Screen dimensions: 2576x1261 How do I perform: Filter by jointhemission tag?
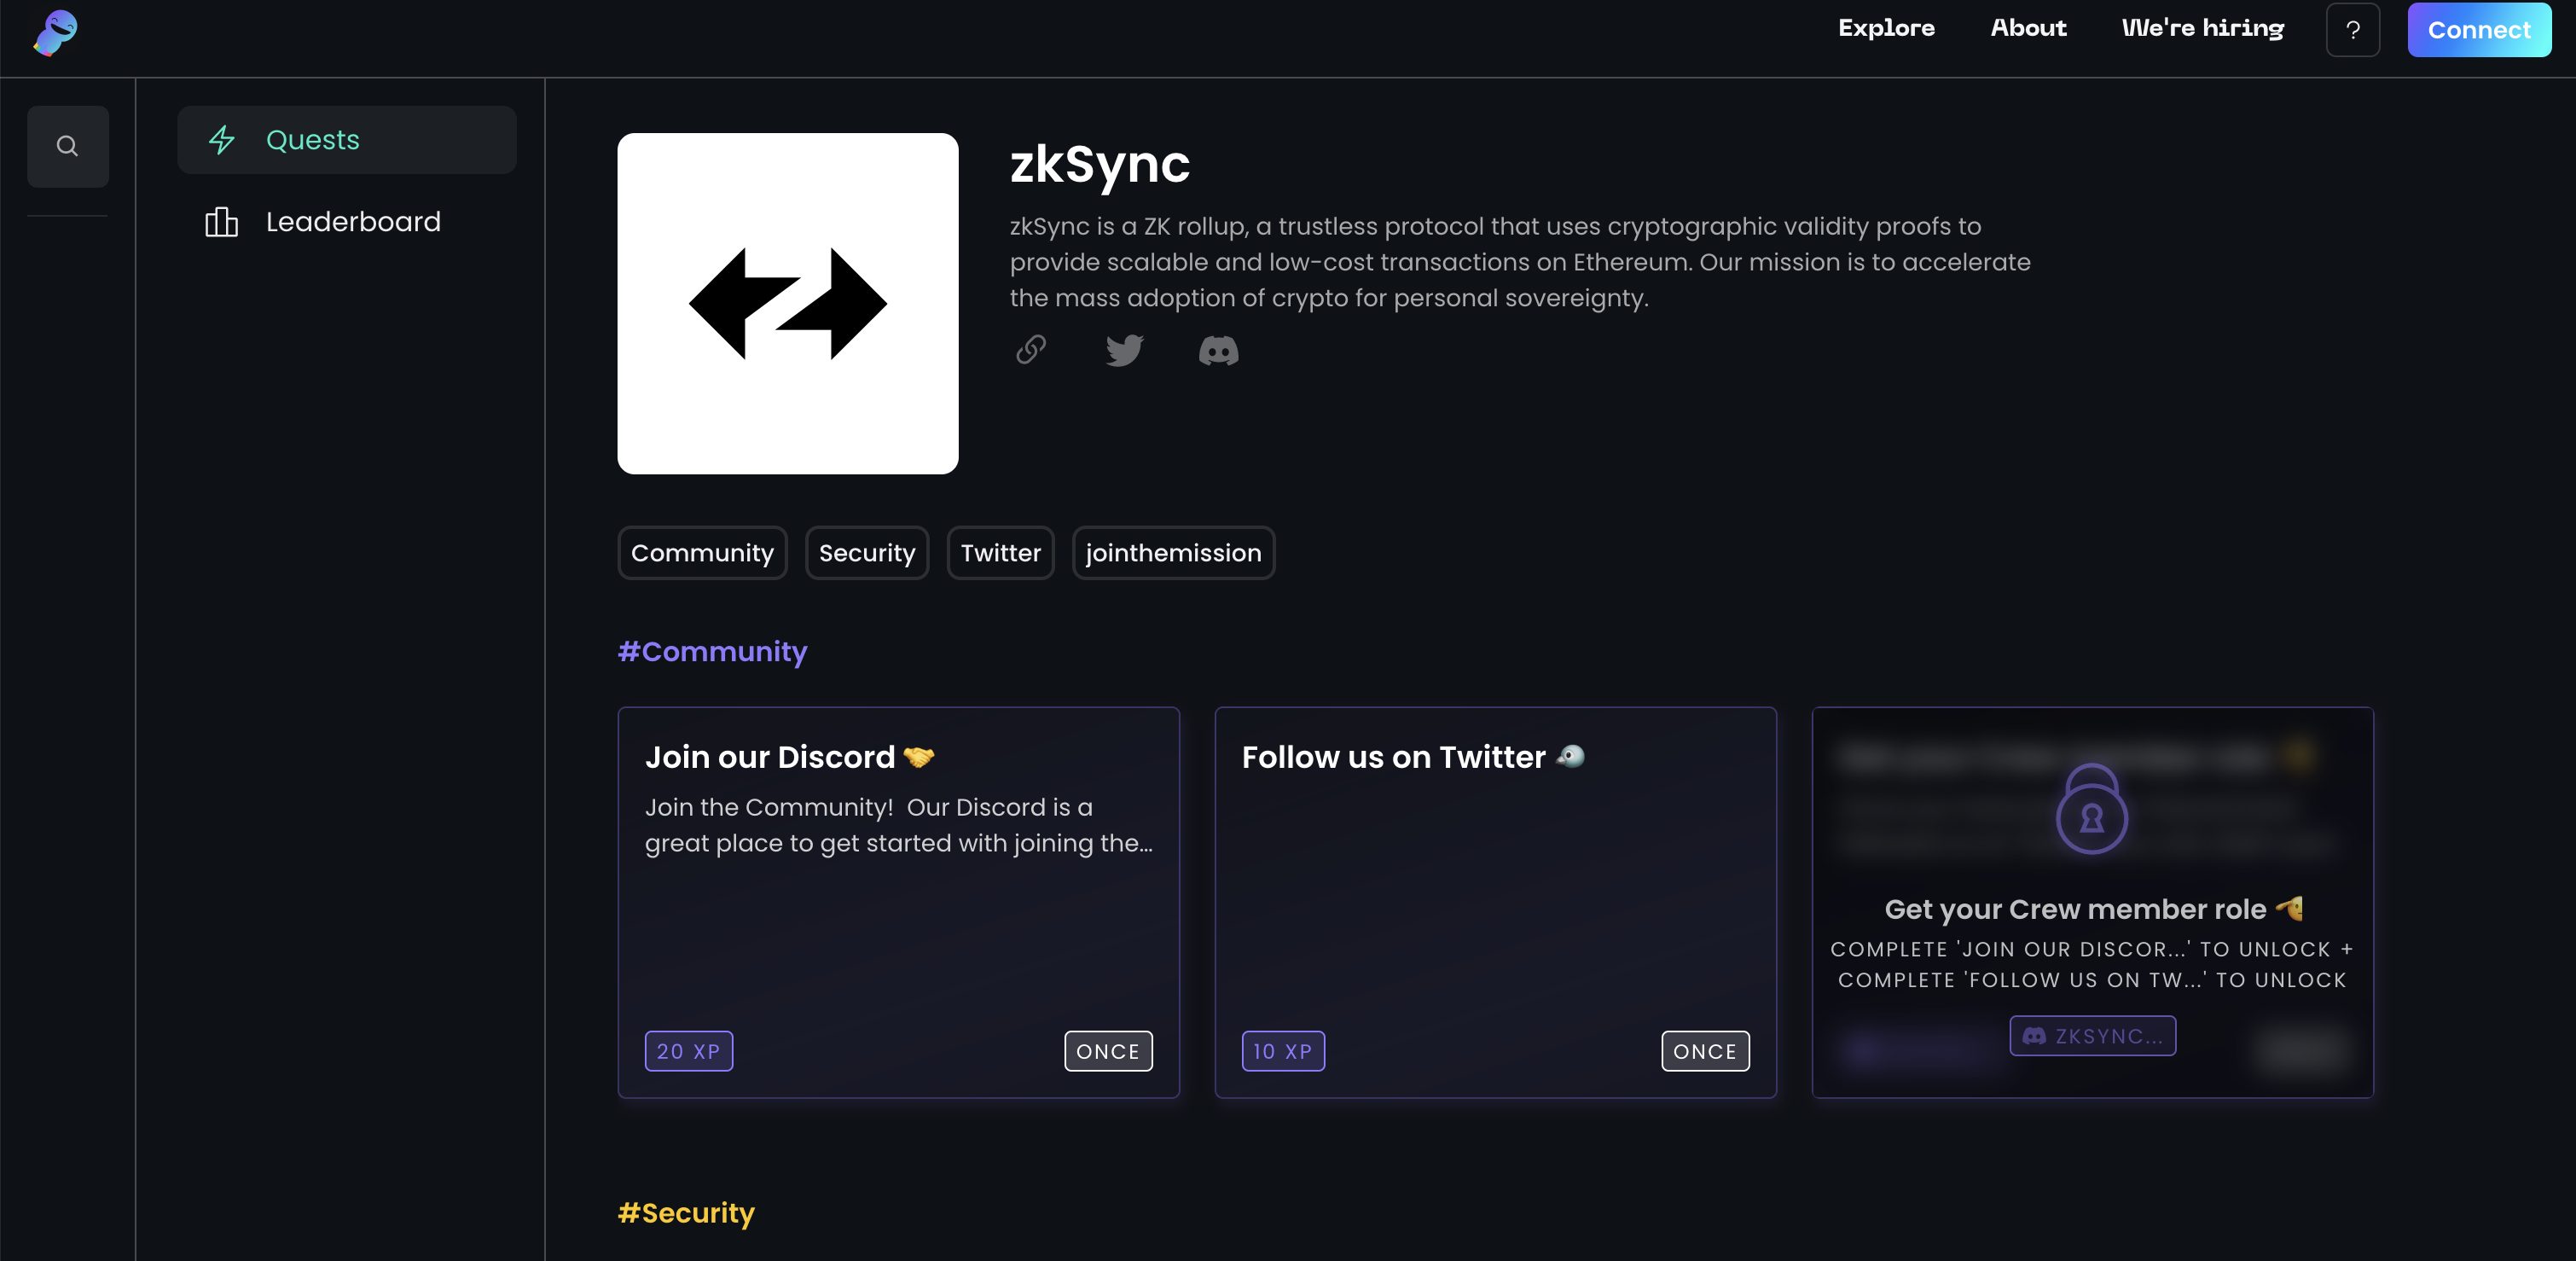pyautogui.click(x=1174, y=553)
